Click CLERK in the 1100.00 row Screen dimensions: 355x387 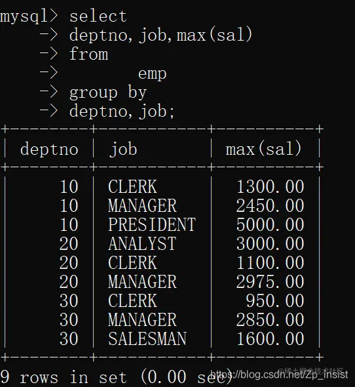coord(132,262)
